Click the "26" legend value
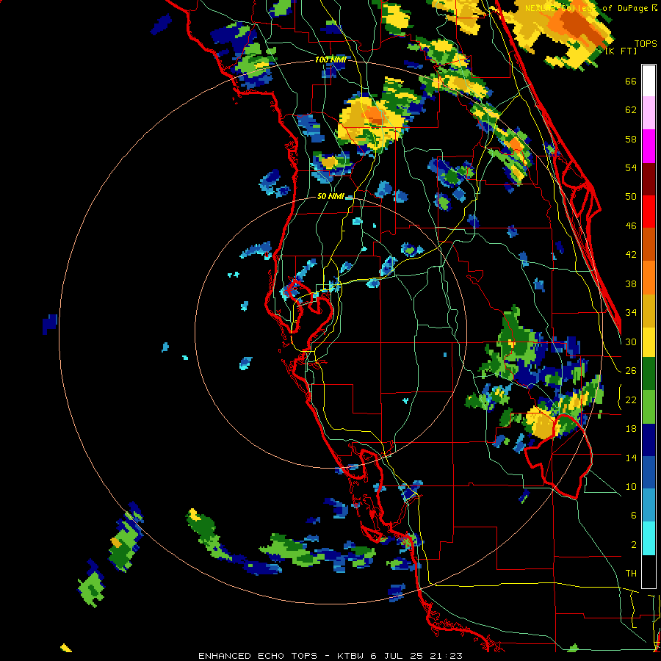Viewport: 661px width, 661px height. pyautogui.click(x=631, y=371)
